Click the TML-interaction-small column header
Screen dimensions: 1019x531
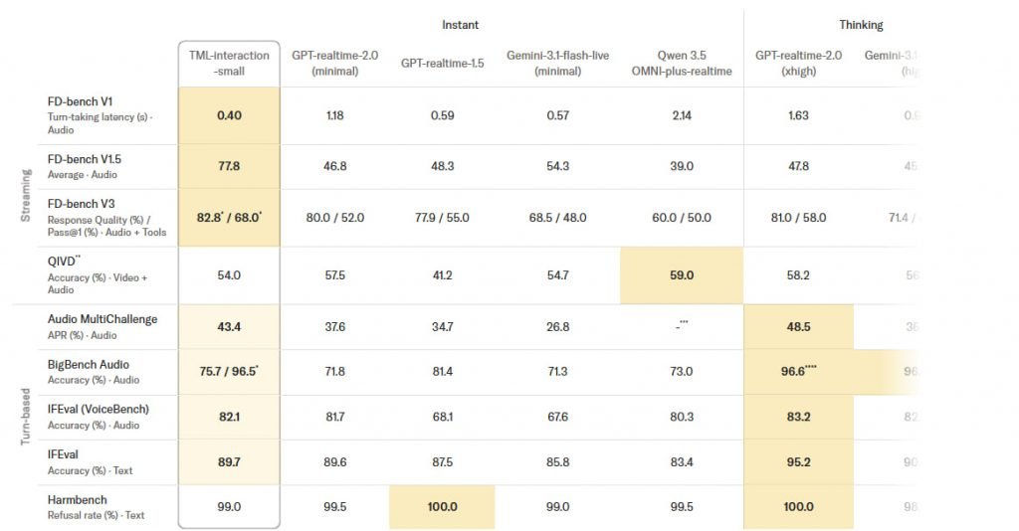[x=229, y=63]
